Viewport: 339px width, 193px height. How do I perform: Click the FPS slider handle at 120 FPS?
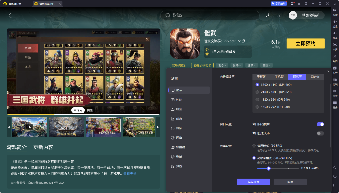coord(269,168)
